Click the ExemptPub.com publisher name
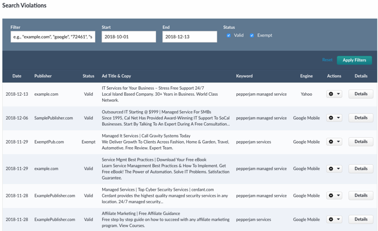Viewport: 378px width, 231px height. point(49,142)
